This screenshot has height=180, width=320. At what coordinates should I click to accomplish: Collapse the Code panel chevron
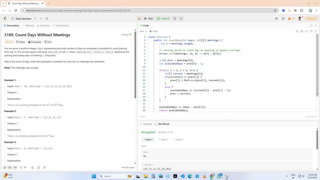pyautogui.click(x=316, y=26)
